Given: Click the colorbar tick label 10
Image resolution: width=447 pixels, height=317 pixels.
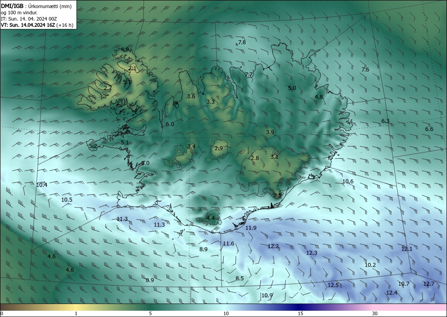Looking at the screenshot, I should [226, 314].
